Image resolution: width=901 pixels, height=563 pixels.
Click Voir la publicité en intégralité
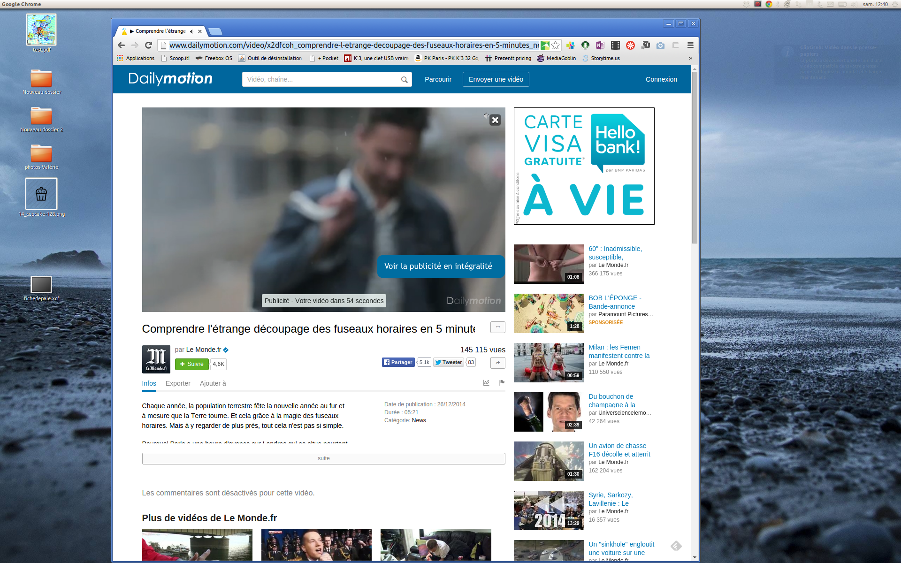click(x=441, y=266)
